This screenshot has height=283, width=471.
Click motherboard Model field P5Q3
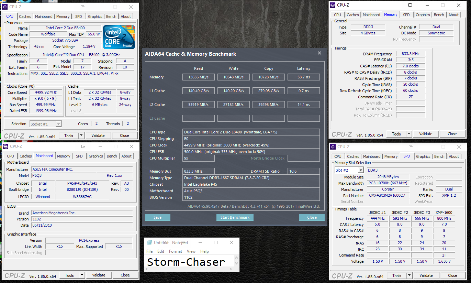point(63,175)
